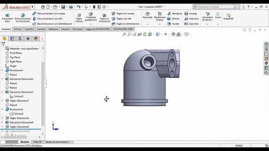Open DisplayManager color sphere tab
Image resolution: width=269 pixels, height=151 pixels.
pyautogui.click(x=36, y=39)
